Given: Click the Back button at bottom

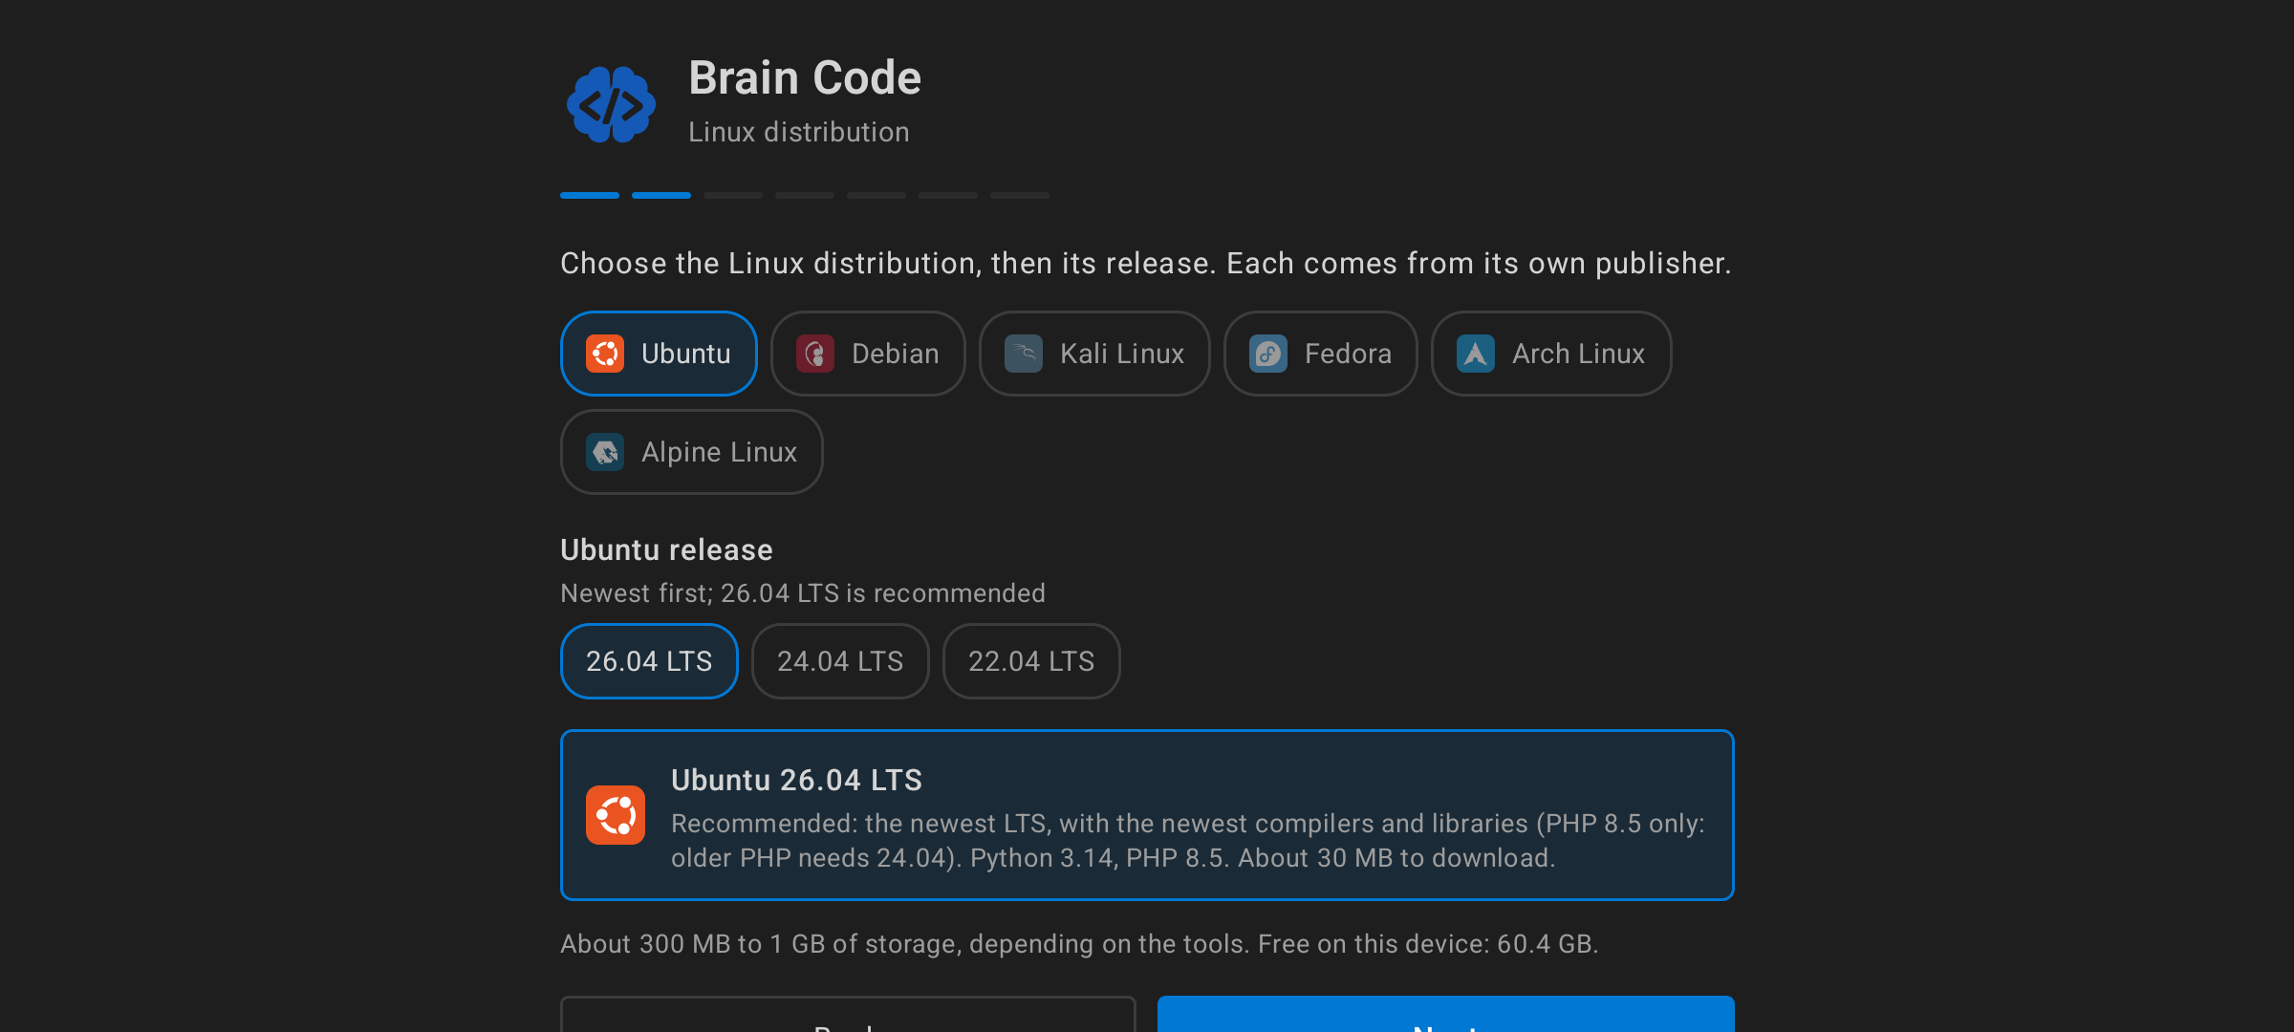Looking at the screenshot, I should pyautogui.click(x=848, y=1015).
